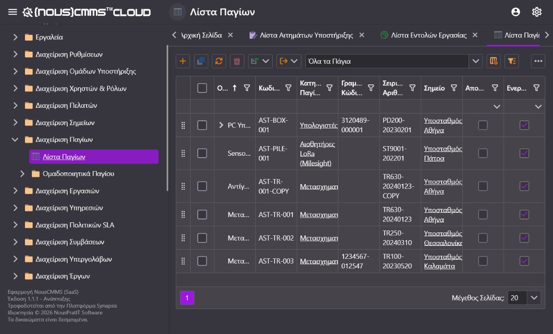The height and width of the screenshot is (334, 553).
Task: Open the Μέγεθος Σελίδας page size dropdown
Action: click(x=524, y=298)
